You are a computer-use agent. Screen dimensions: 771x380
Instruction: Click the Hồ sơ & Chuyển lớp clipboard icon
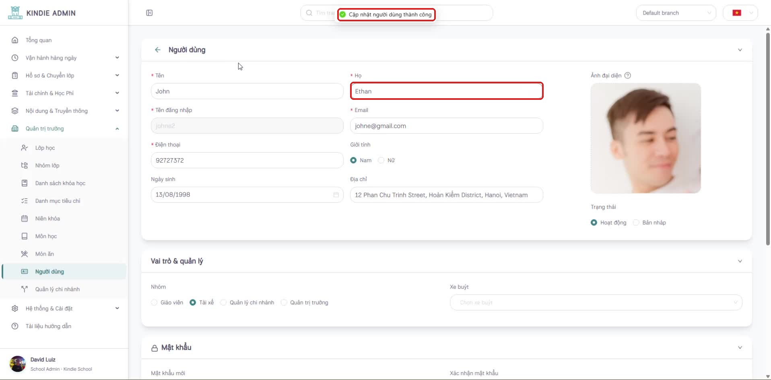[x=15, y=76]
